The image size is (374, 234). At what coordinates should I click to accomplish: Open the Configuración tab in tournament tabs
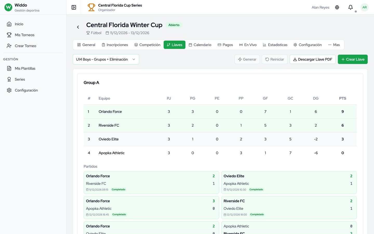pyautogui.click(x=308, y=45)
